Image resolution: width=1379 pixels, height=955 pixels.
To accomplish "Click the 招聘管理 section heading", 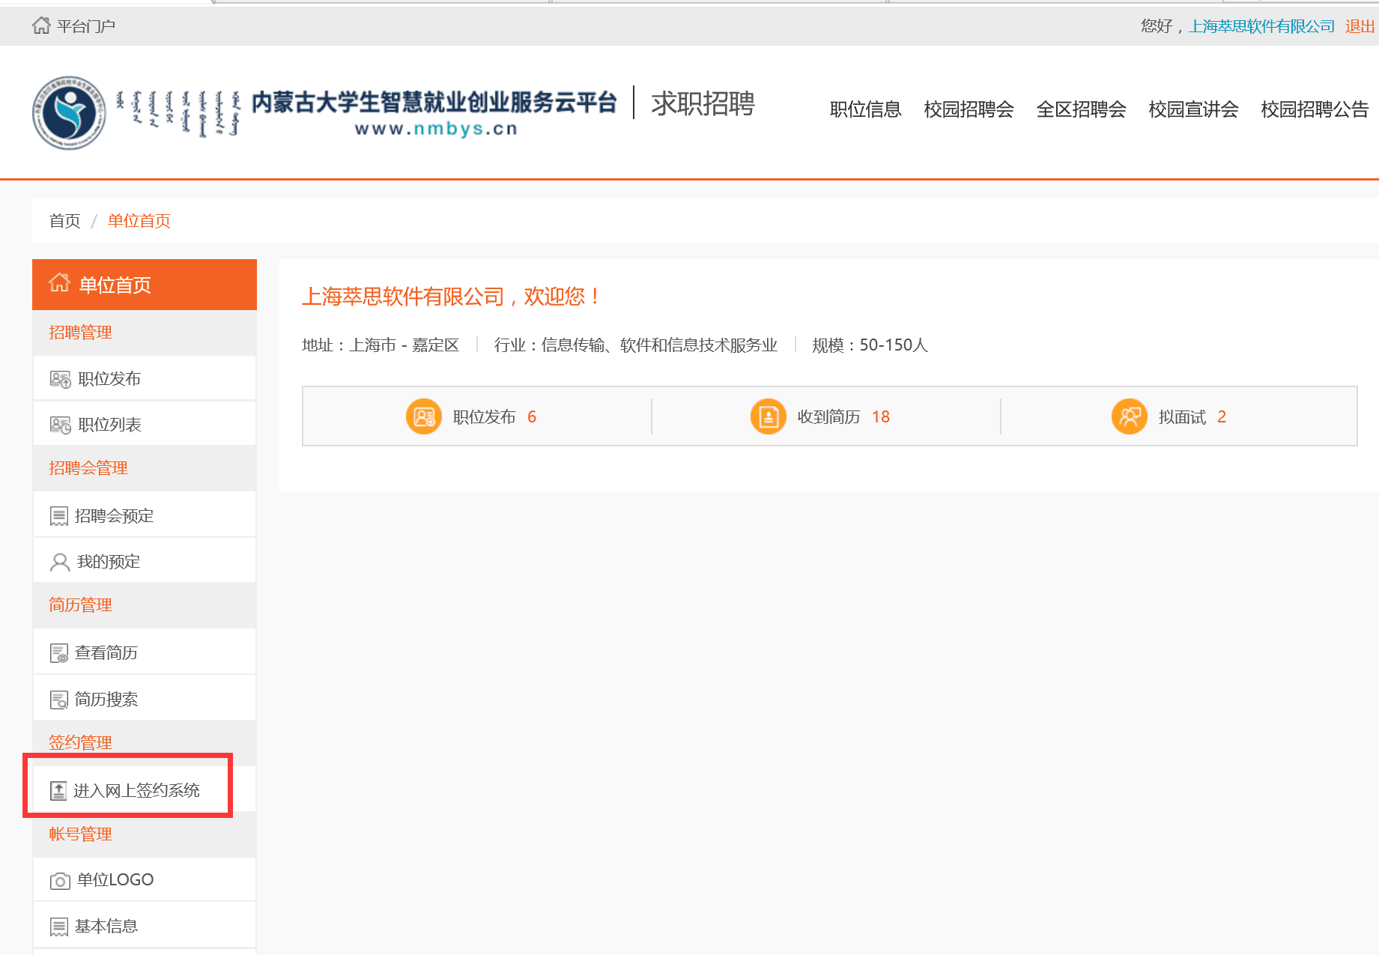I will pyautogui.click(x=80, y=333).
